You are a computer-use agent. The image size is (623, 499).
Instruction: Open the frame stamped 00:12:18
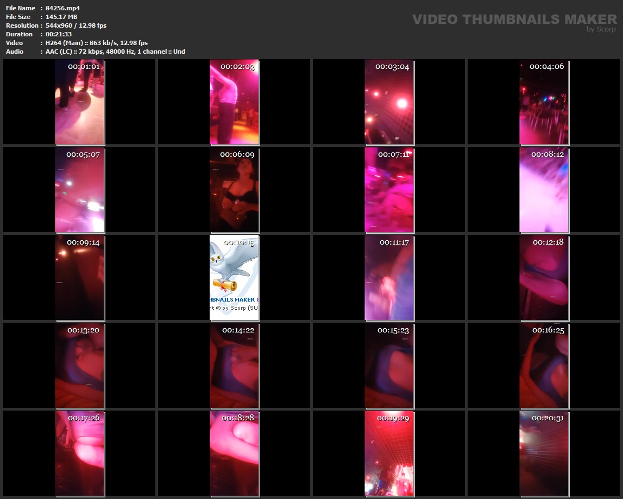click(544, 278)
